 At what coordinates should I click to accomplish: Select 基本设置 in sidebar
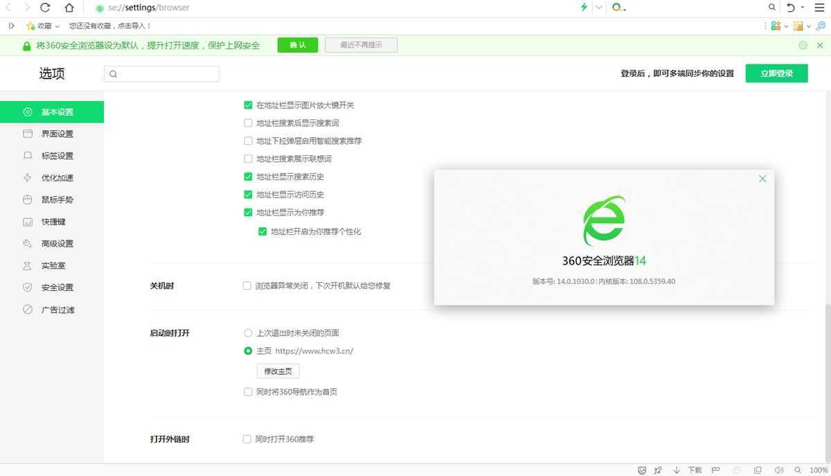click(x=52, y=112)
